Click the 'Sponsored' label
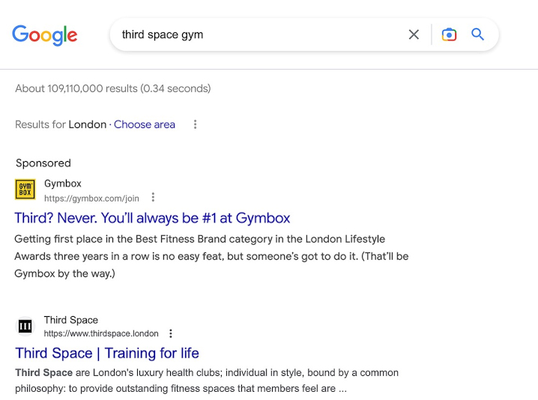 click(x=43, y=163)
